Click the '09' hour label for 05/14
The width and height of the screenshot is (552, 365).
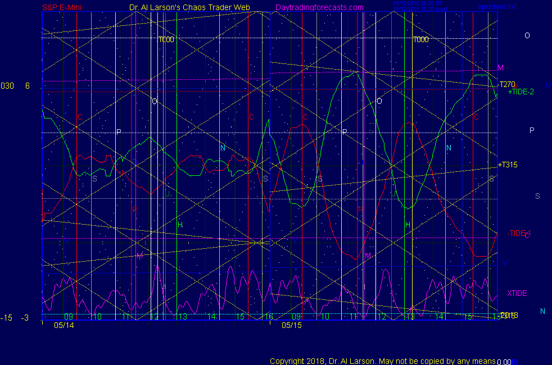(x=69, y=317)
